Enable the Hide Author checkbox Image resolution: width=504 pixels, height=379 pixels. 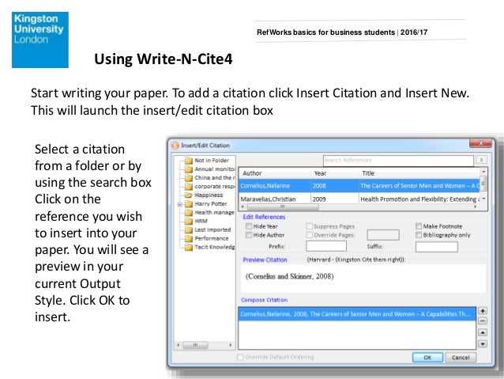point(249,235)
